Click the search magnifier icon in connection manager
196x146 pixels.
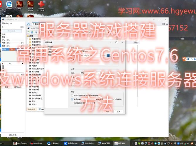click(90, 32)
